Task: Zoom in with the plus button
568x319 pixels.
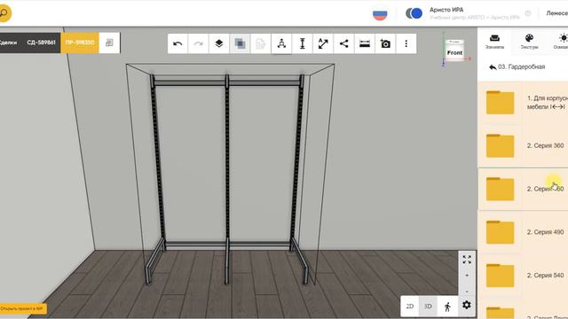Action: 467,276
